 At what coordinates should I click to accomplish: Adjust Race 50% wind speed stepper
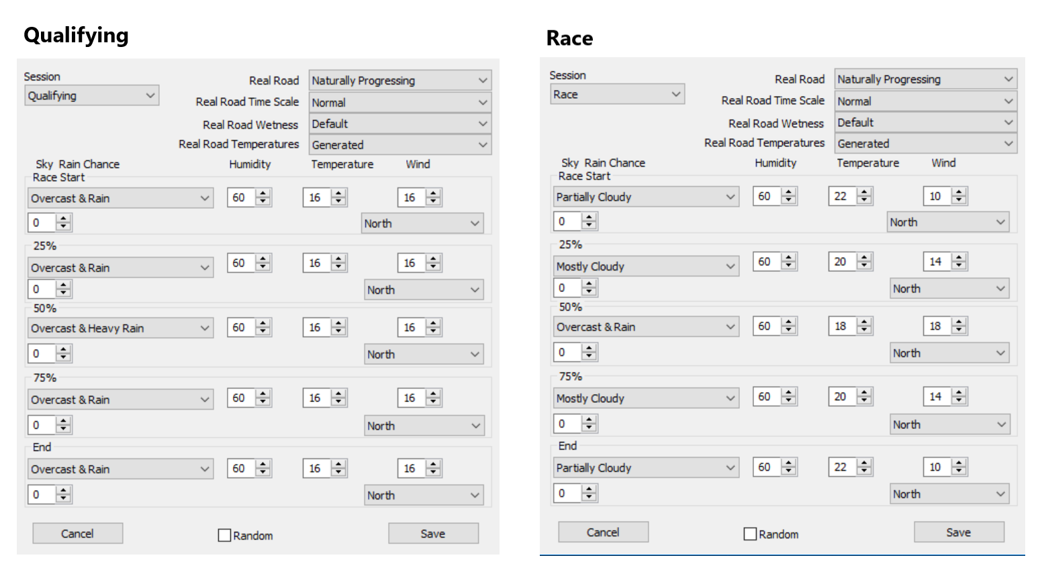(x=959, y=326)
